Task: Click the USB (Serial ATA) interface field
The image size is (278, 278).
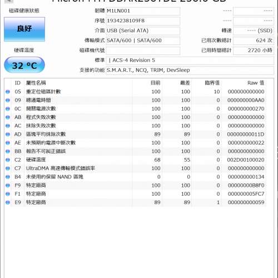Action: point(143,31)
